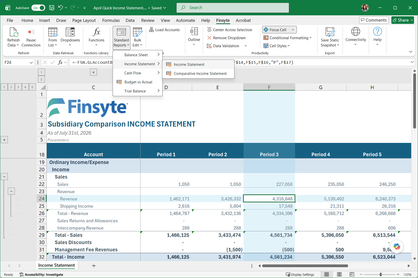Open the Dropdowns menu
Viewport: 418px width, 278px height.
coord(70,37)
